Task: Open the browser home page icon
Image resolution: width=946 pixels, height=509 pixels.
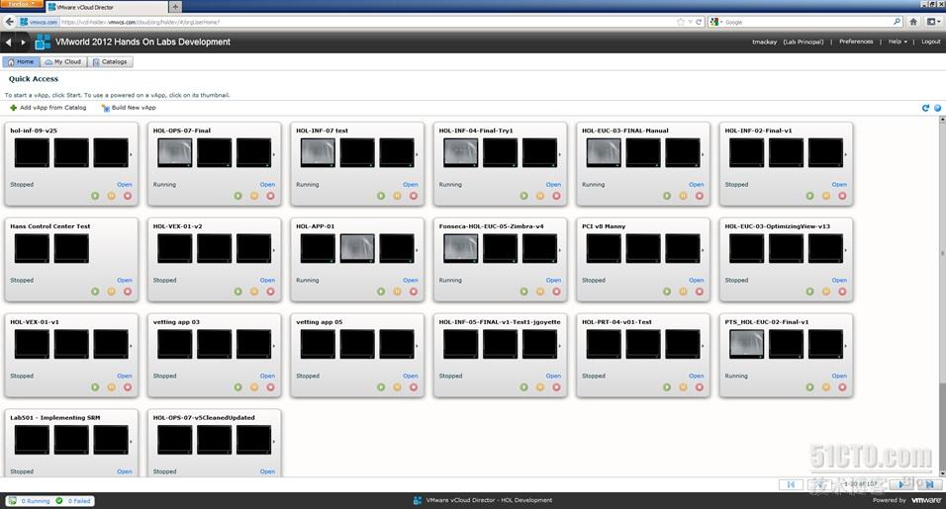Action: [x=913, y=22]
